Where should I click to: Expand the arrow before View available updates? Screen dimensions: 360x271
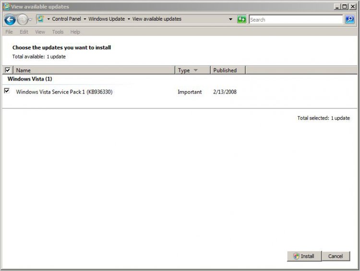point(129,19)
